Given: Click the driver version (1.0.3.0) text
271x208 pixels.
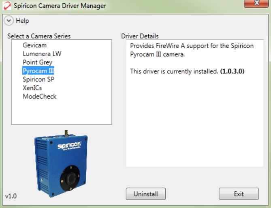Looking at the screenshot, I should tap(232, 71).
